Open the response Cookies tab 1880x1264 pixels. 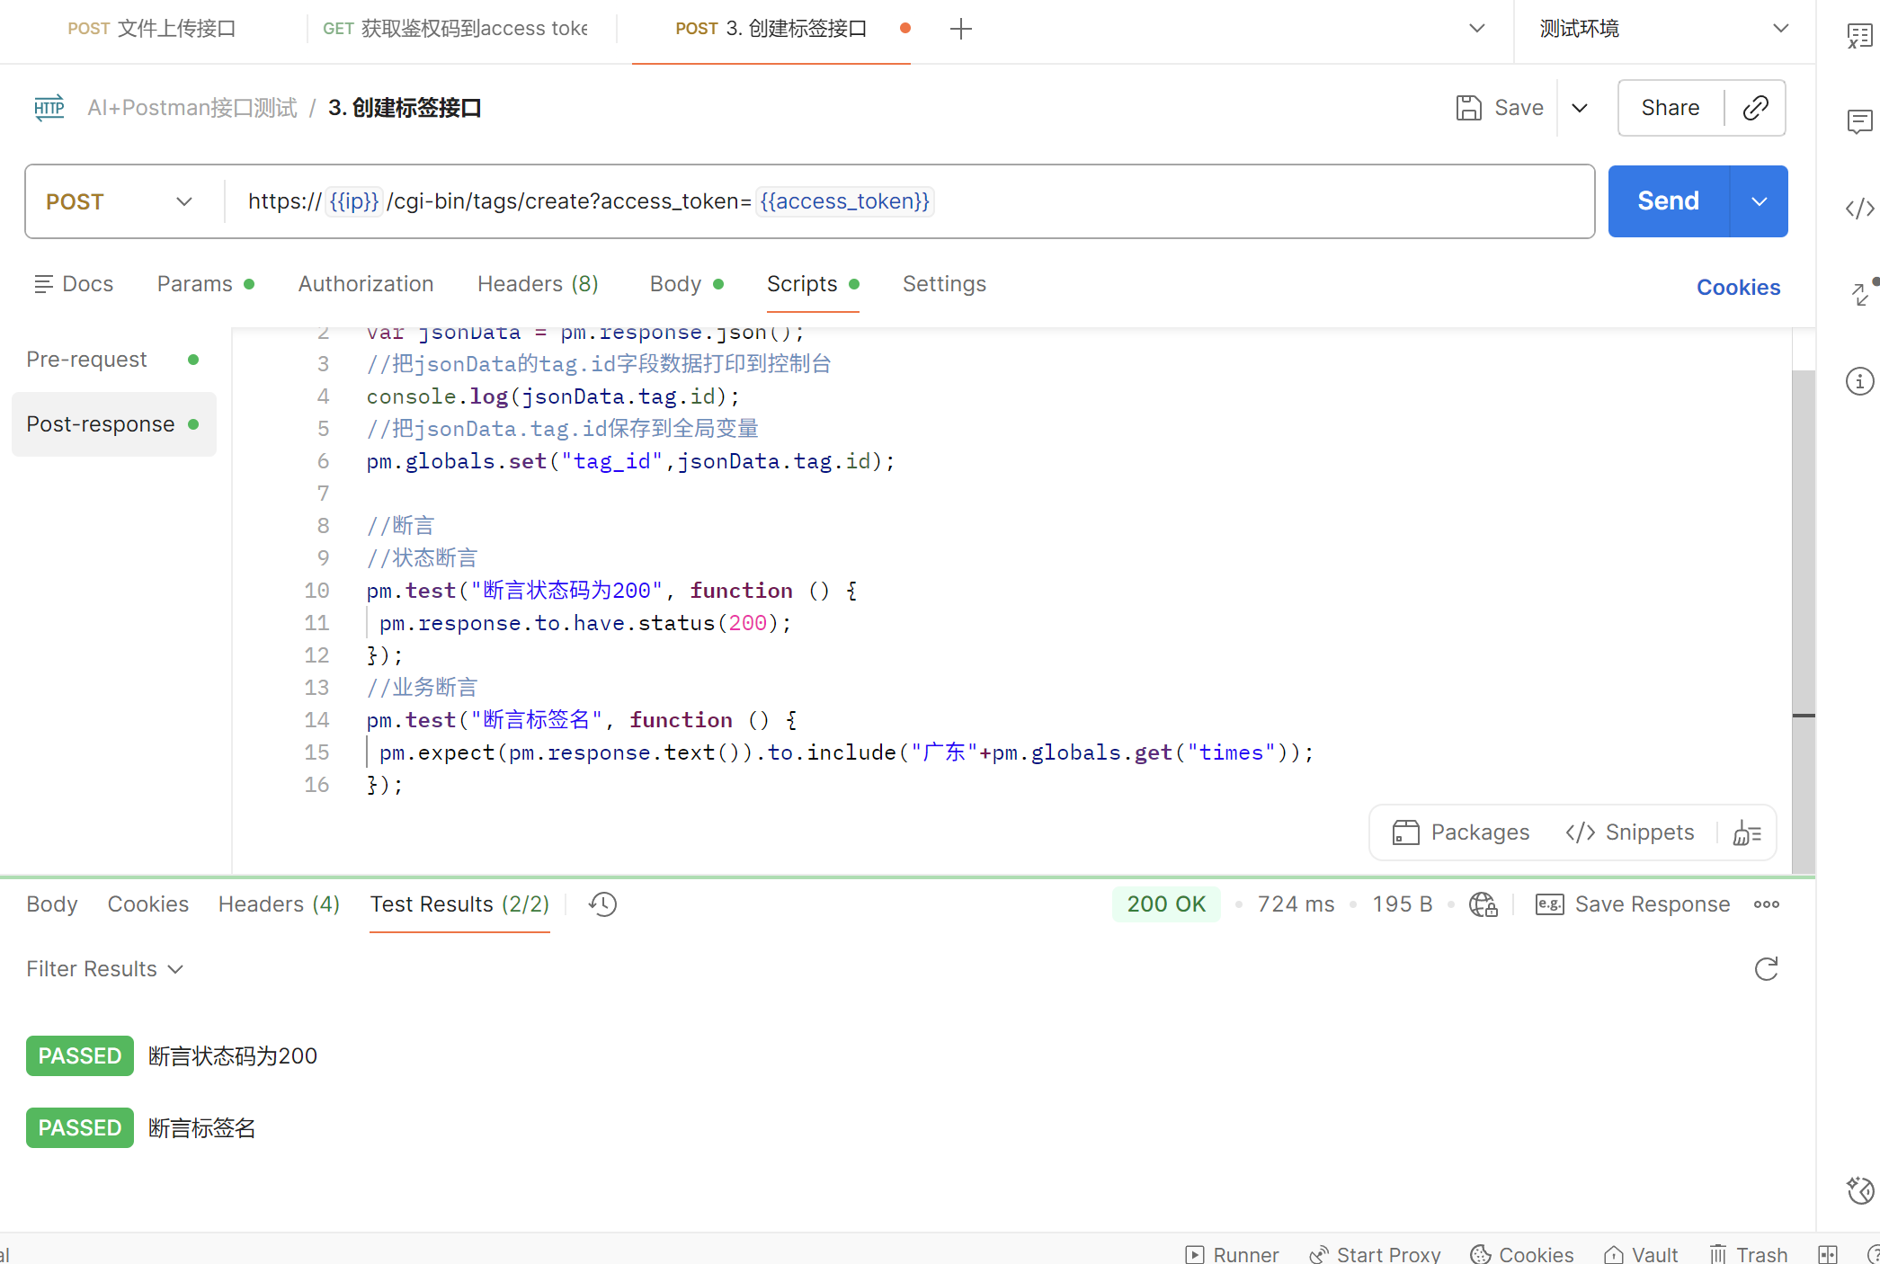coord(148,904)
